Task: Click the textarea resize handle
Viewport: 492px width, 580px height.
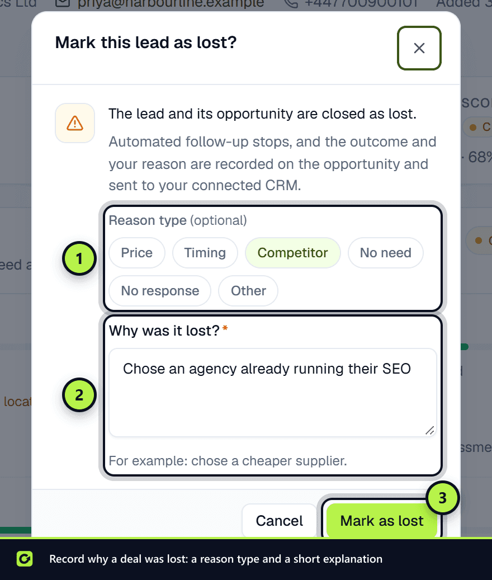Action: click(429, 430)
